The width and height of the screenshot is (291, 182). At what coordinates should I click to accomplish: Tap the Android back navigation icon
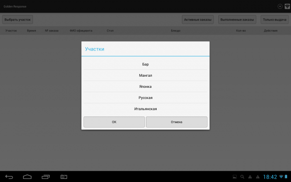click(x=9, y=177)
